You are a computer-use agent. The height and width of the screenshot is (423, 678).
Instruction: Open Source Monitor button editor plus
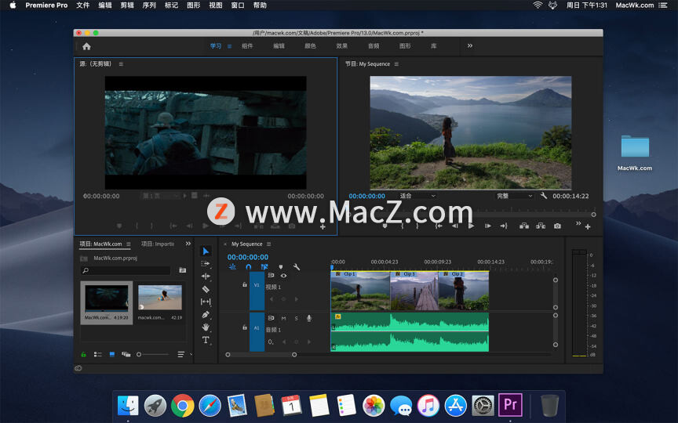click(323, 226)
